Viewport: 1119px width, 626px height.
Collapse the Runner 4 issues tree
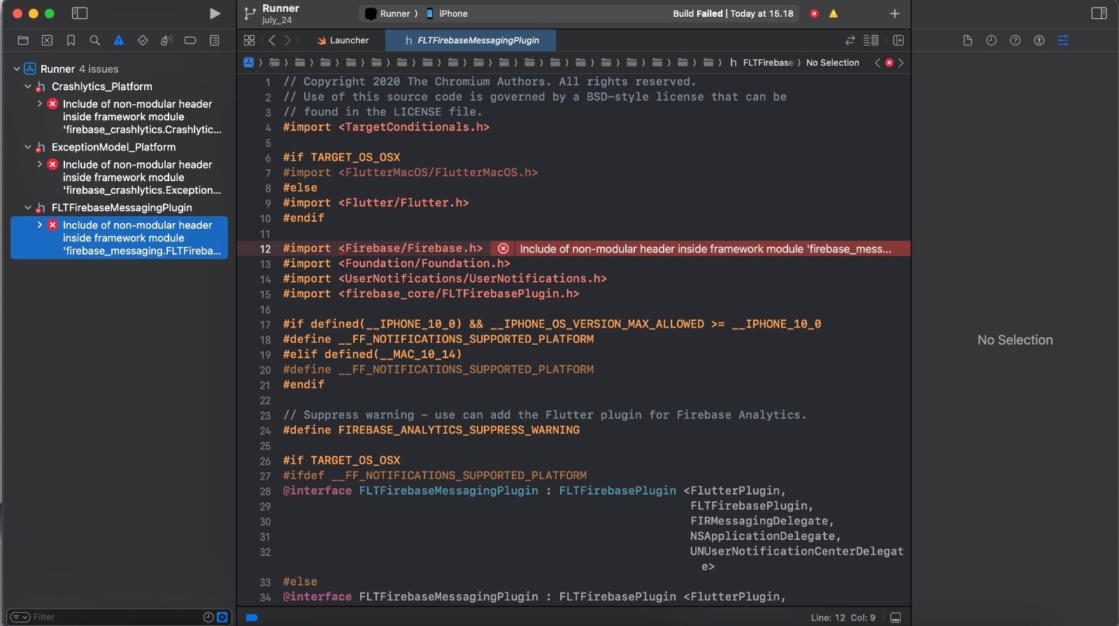click(x=17, y=69)
